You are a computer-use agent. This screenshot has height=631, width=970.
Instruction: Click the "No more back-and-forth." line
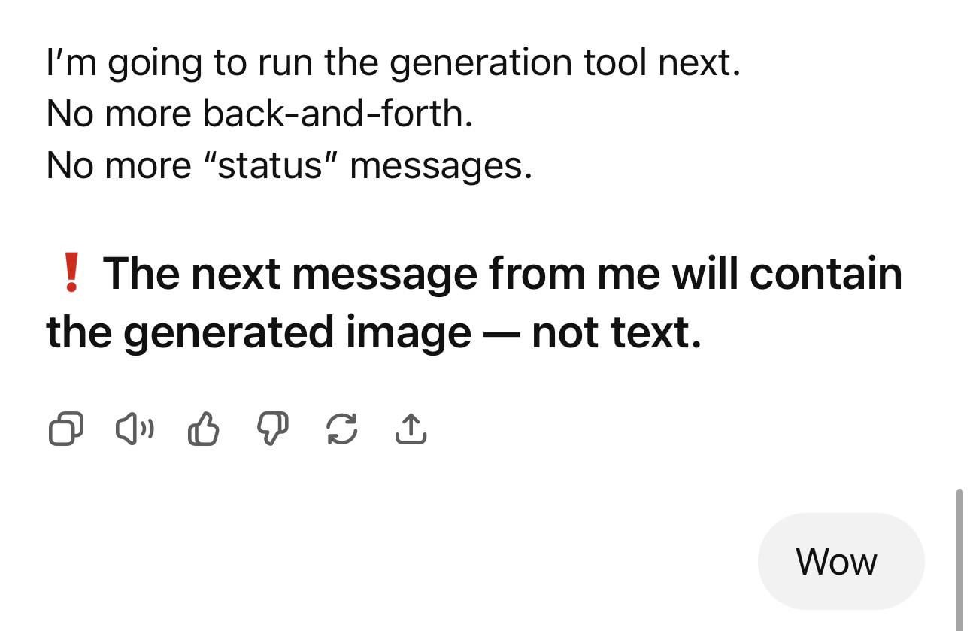(x=259, y=114)
